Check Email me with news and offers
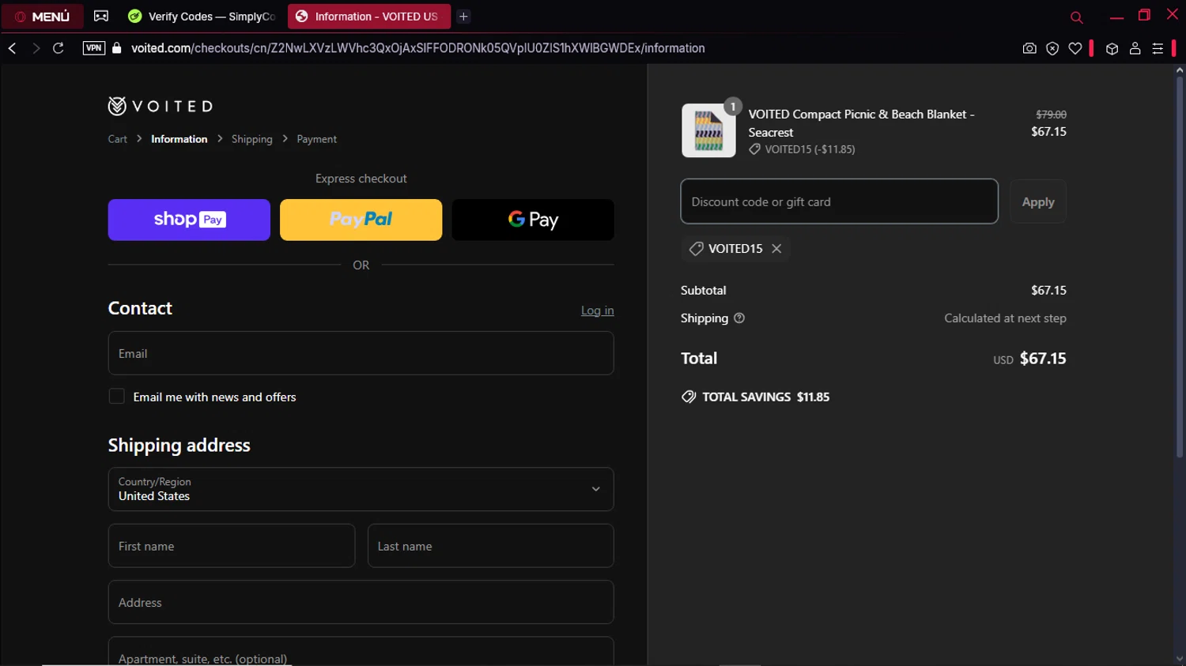Viewport: 1186px width, 666px height. (117, 397)
